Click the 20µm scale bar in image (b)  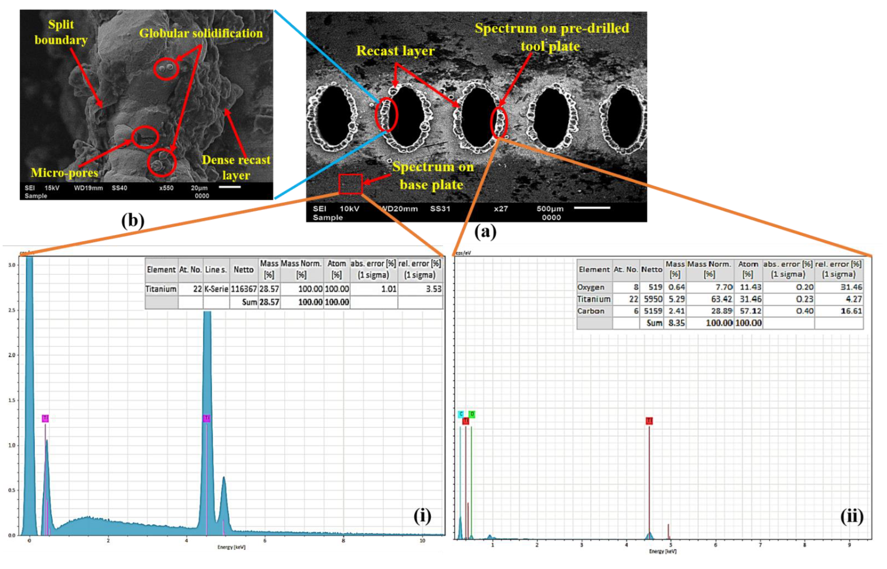point(229,187)
